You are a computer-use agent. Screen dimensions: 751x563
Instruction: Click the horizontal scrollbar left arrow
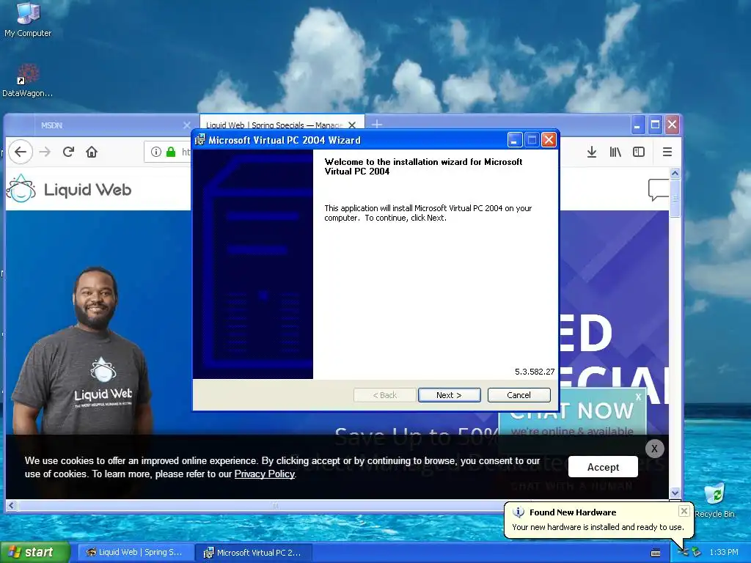point(11,505)
